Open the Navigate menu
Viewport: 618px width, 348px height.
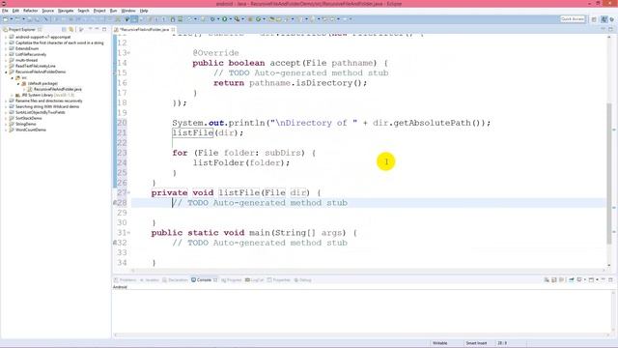point(66,11)
